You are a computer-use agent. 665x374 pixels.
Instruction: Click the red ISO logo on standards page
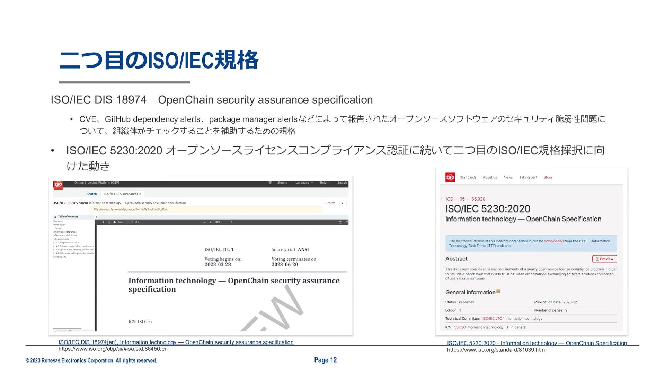tap(450, 177)
